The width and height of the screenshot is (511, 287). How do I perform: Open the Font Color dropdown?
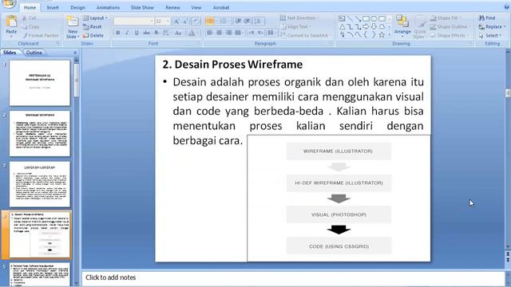[193, 33]
